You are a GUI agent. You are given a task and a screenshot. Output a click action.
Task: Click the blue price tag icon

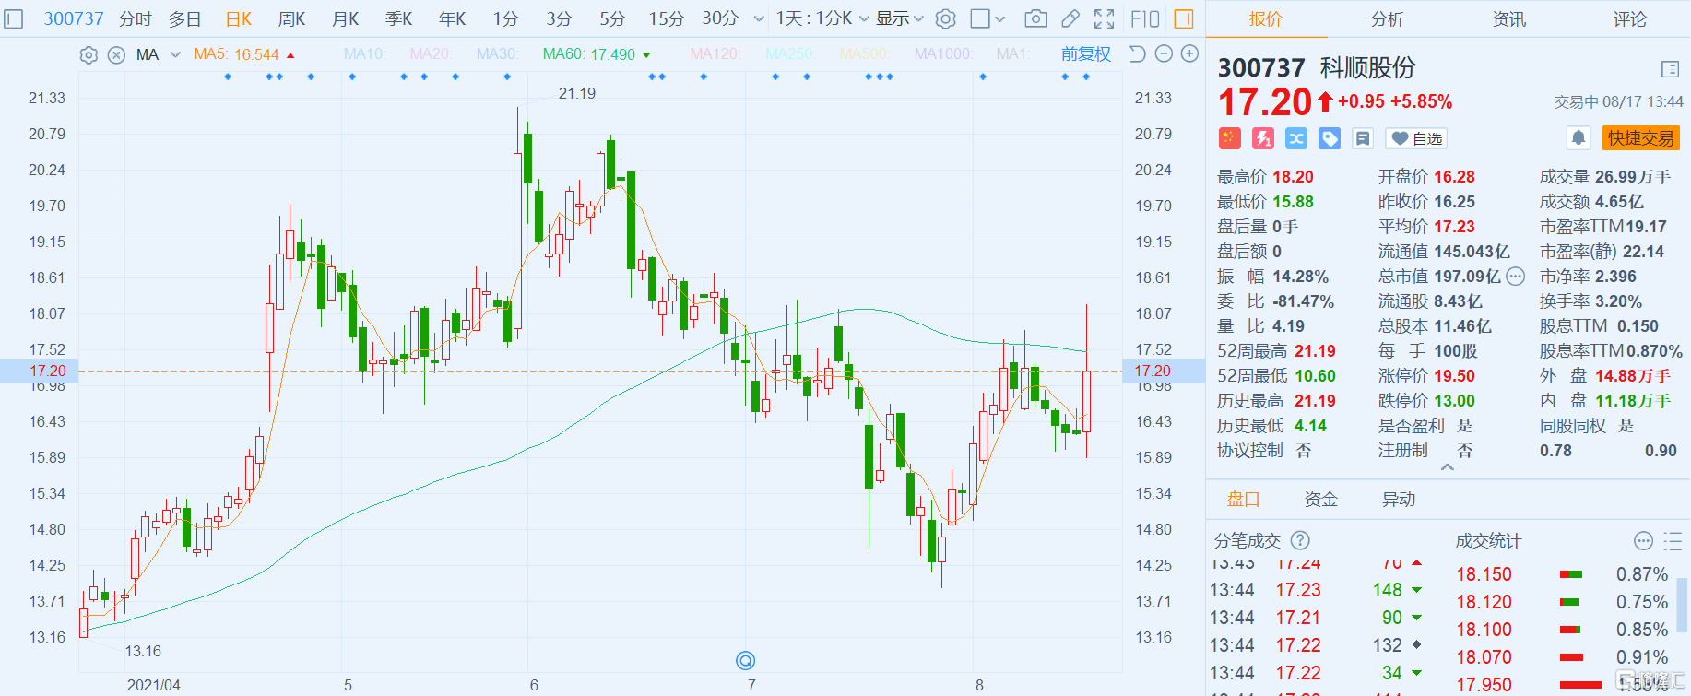[1329, 138]
